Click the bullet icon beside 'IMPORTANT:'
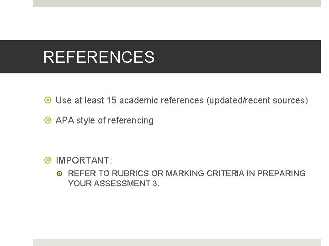 click(48, 160)
